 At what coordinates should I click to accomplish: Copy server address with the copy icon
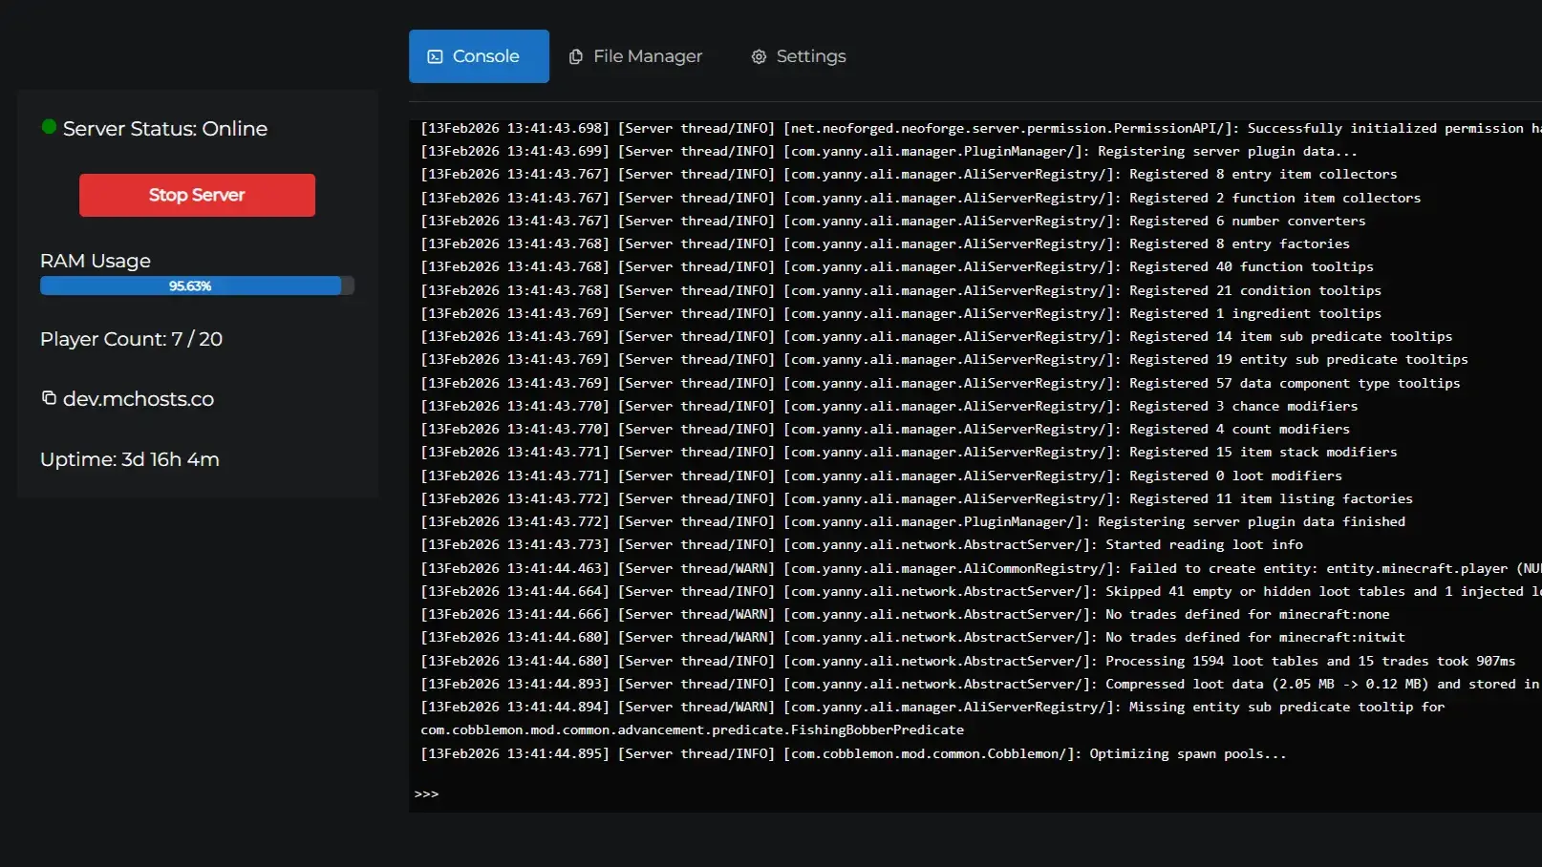pos(49,398)
